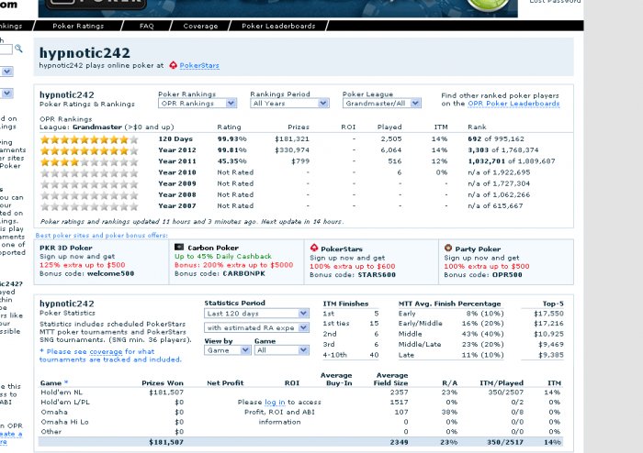Image resolution: width=643 pixels, height=453 pixels.
Task: Click the 'Omaha Hi Lo' game row
Action: pyautogui.click(x=300, y=422)
